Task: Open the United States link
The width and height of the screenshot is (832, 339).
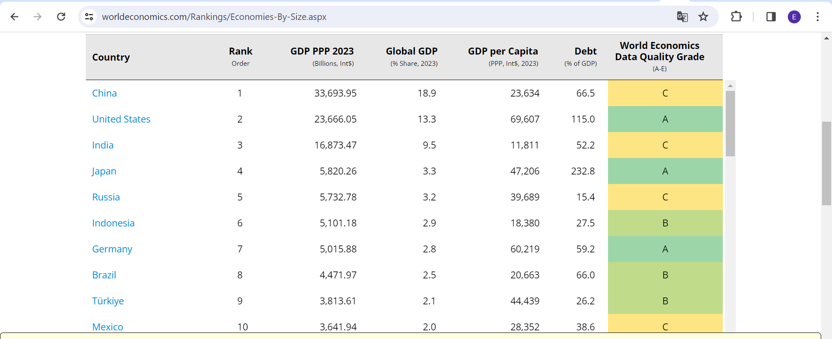Action: click(121, 119)
